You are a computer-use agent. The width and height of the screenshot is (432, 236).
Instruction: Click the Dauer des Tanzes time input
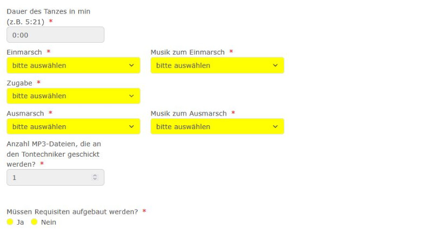(x=55, y=35)
